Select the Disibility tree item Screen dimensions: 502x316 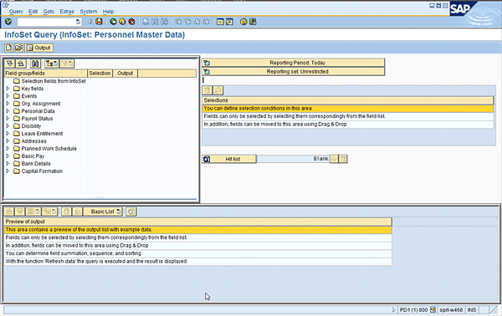(31, 125)
